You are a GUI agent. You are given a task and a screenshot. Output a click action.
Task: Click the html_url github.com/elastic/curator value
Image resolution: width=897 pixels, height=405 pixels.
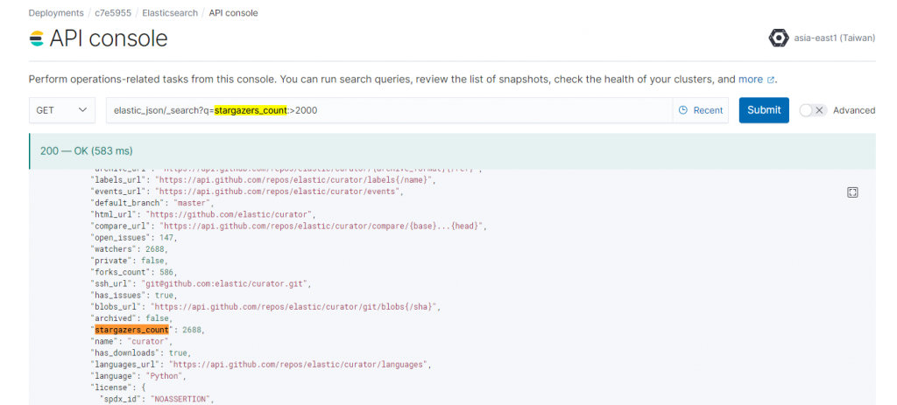coord(230,214)
